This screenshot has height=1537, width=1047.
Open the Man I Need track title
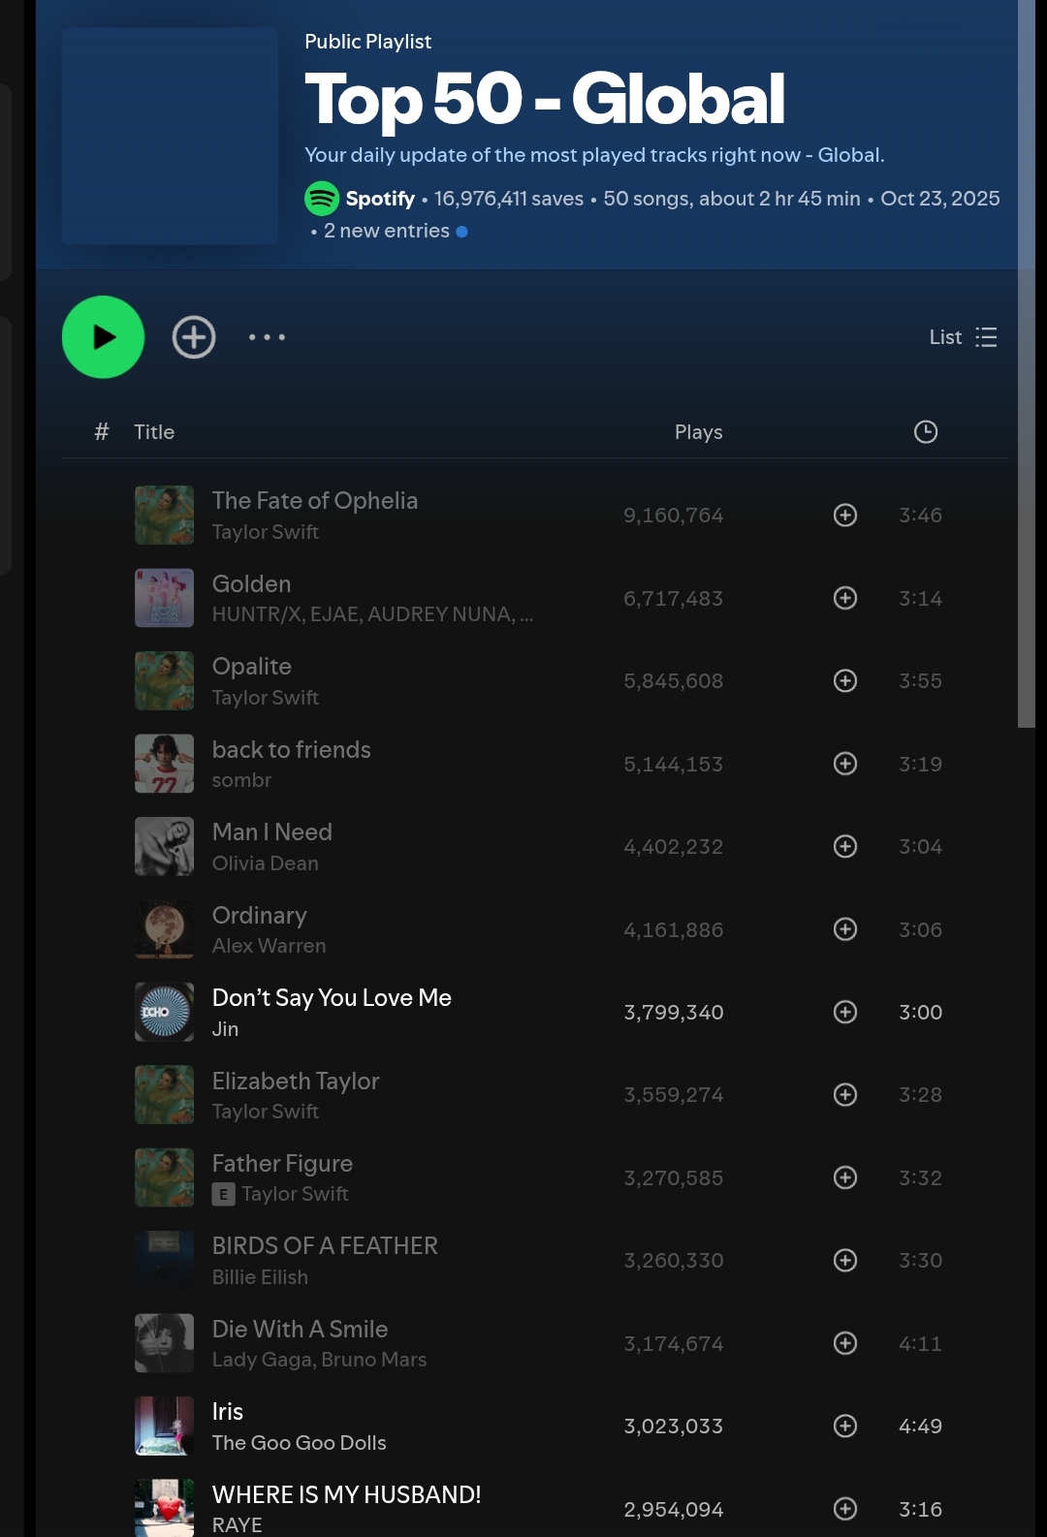point(272,832)
